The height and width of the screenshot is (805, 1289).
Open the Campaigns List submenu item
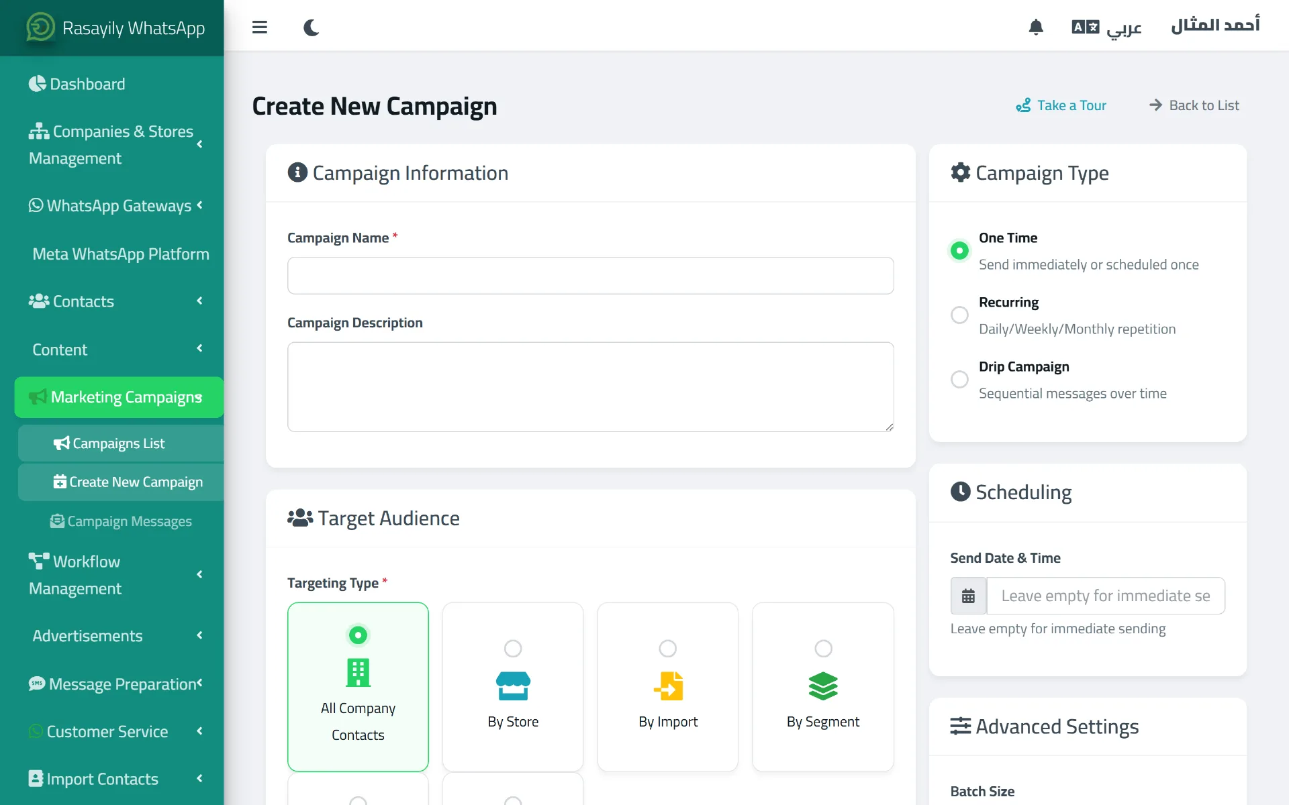click(x=121, y=443)
